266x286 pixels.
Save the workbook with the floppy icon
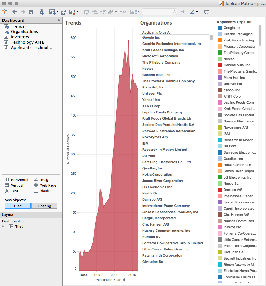pyautogui.click(x=31, y=12)
